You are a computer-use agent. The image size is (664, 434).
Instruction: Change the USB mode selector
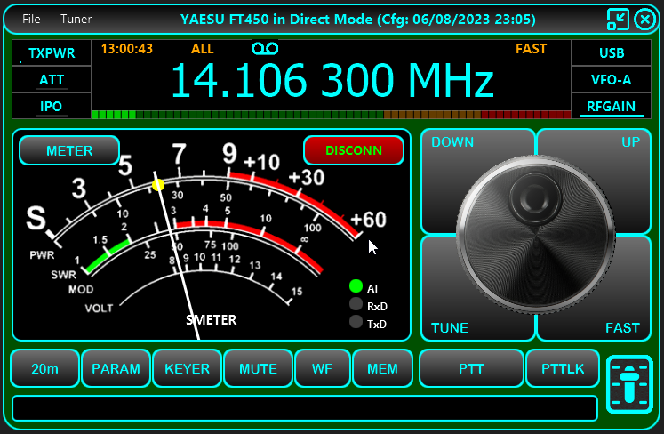[x=612, y=53]
